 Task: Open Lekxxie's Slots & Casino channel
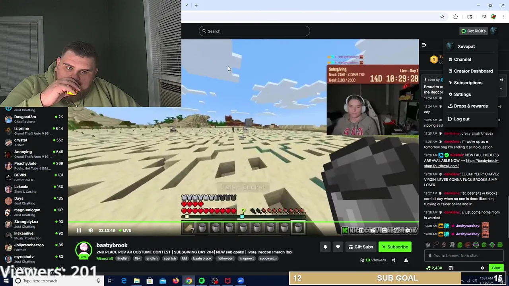pos(34,189)
